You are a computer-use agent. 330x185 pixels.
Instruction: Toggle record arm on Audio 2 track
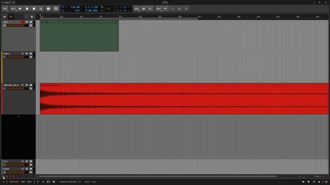23,53
